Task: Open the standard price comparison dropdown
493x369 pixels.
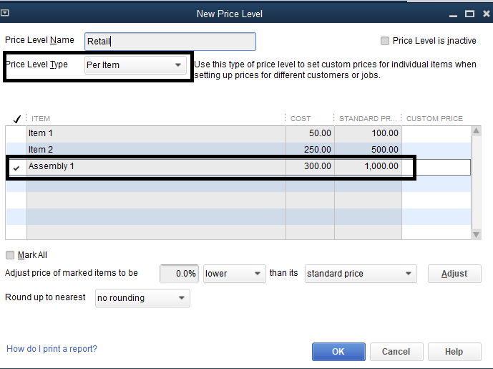Action: coord(361,274)
